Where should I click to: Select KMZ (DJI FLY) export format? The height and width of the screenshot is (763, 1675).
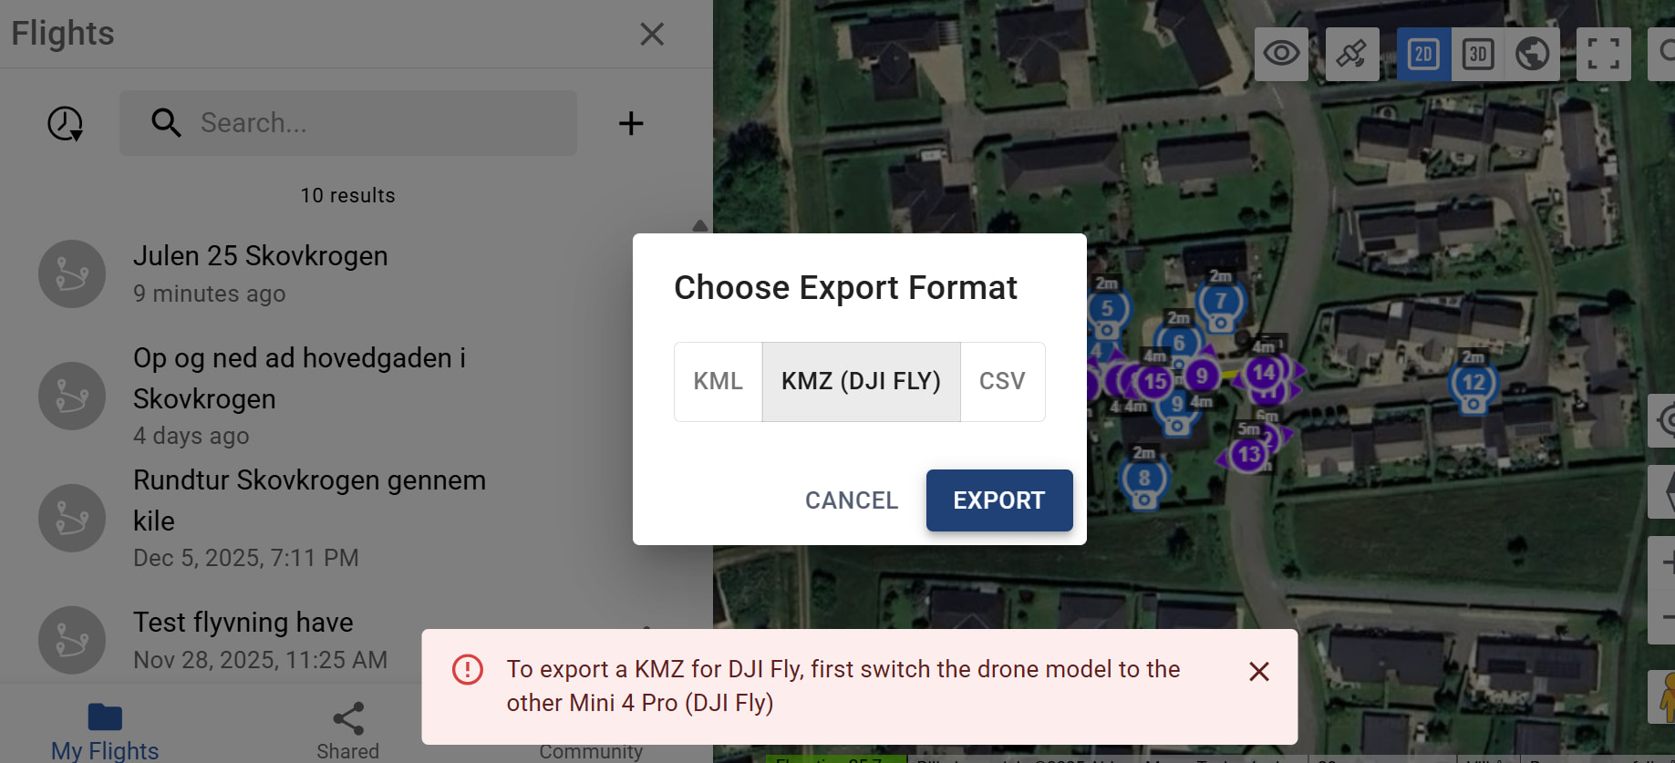tap(861, 381)
